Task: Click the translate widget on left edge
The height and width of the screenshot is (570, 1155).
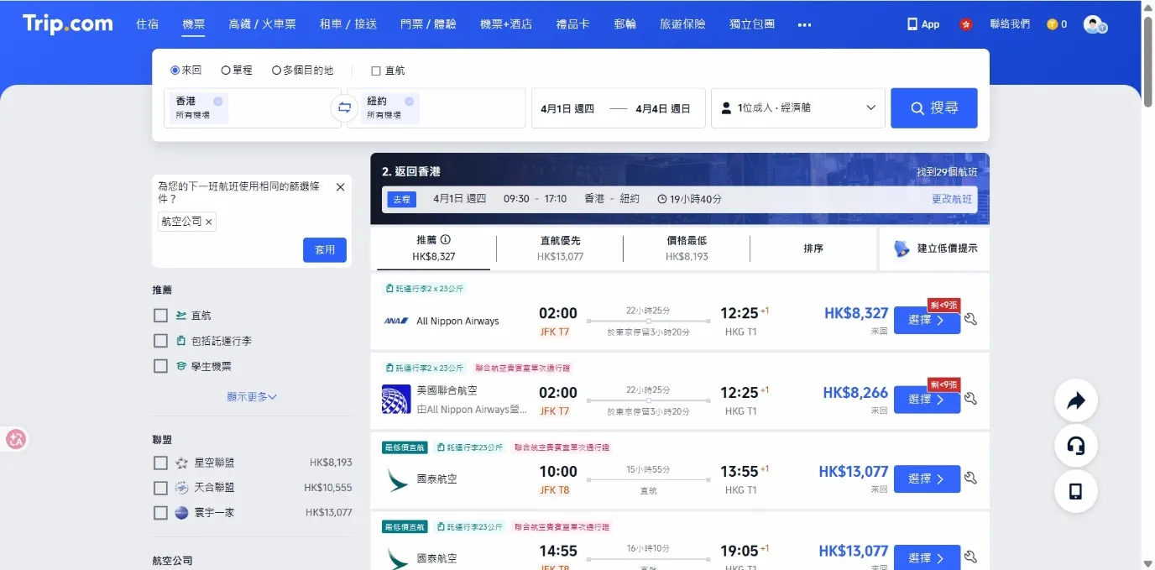Action: [x=16, y=439]
